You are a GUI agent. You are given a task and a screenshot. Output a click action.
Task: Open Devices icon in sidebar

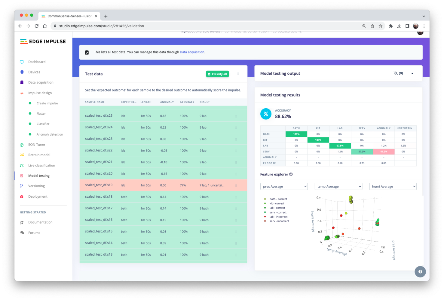click(22, 72)
